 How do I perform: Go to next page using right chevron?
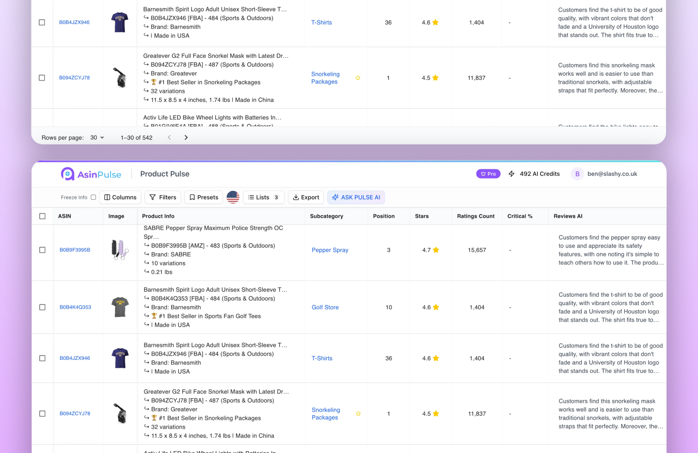coord(186,137)
